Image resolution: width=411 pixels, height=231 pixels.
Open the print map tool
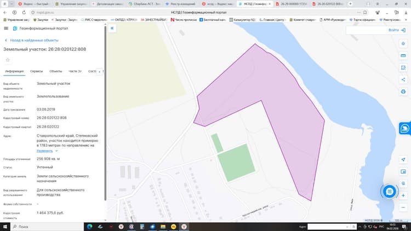point(403,91)
